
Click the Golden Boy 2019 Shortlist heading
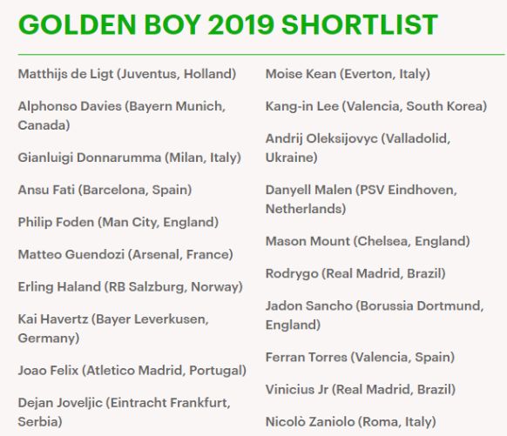point(228,24)
